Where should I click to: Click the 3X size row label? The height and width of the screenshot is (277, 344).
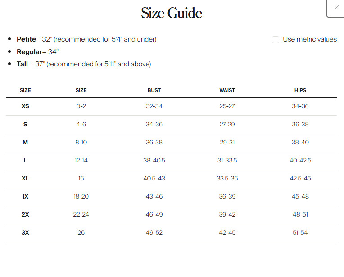[25, 233]
